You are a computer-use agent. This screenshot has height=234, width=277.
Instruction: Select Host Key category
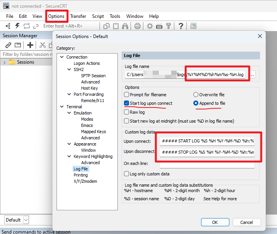pyautogui.click(x=89, y=88)
